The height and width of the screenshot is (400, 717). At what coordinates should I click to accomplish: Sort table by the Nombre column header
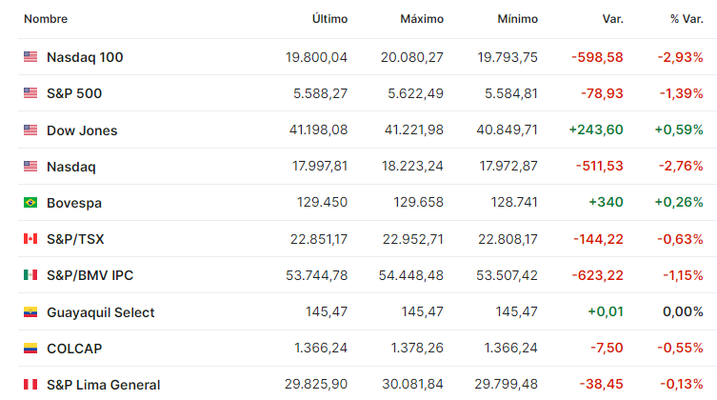click(x=46, y=19)
